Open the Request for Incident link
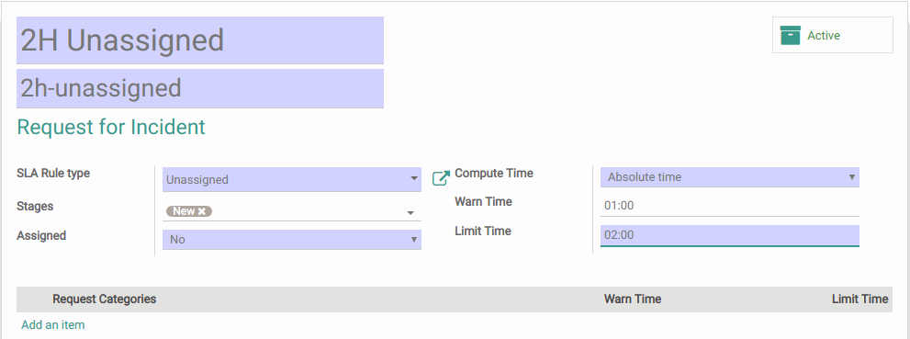The width and height of the screenshot is (910, 339). [x=111, y=127]
